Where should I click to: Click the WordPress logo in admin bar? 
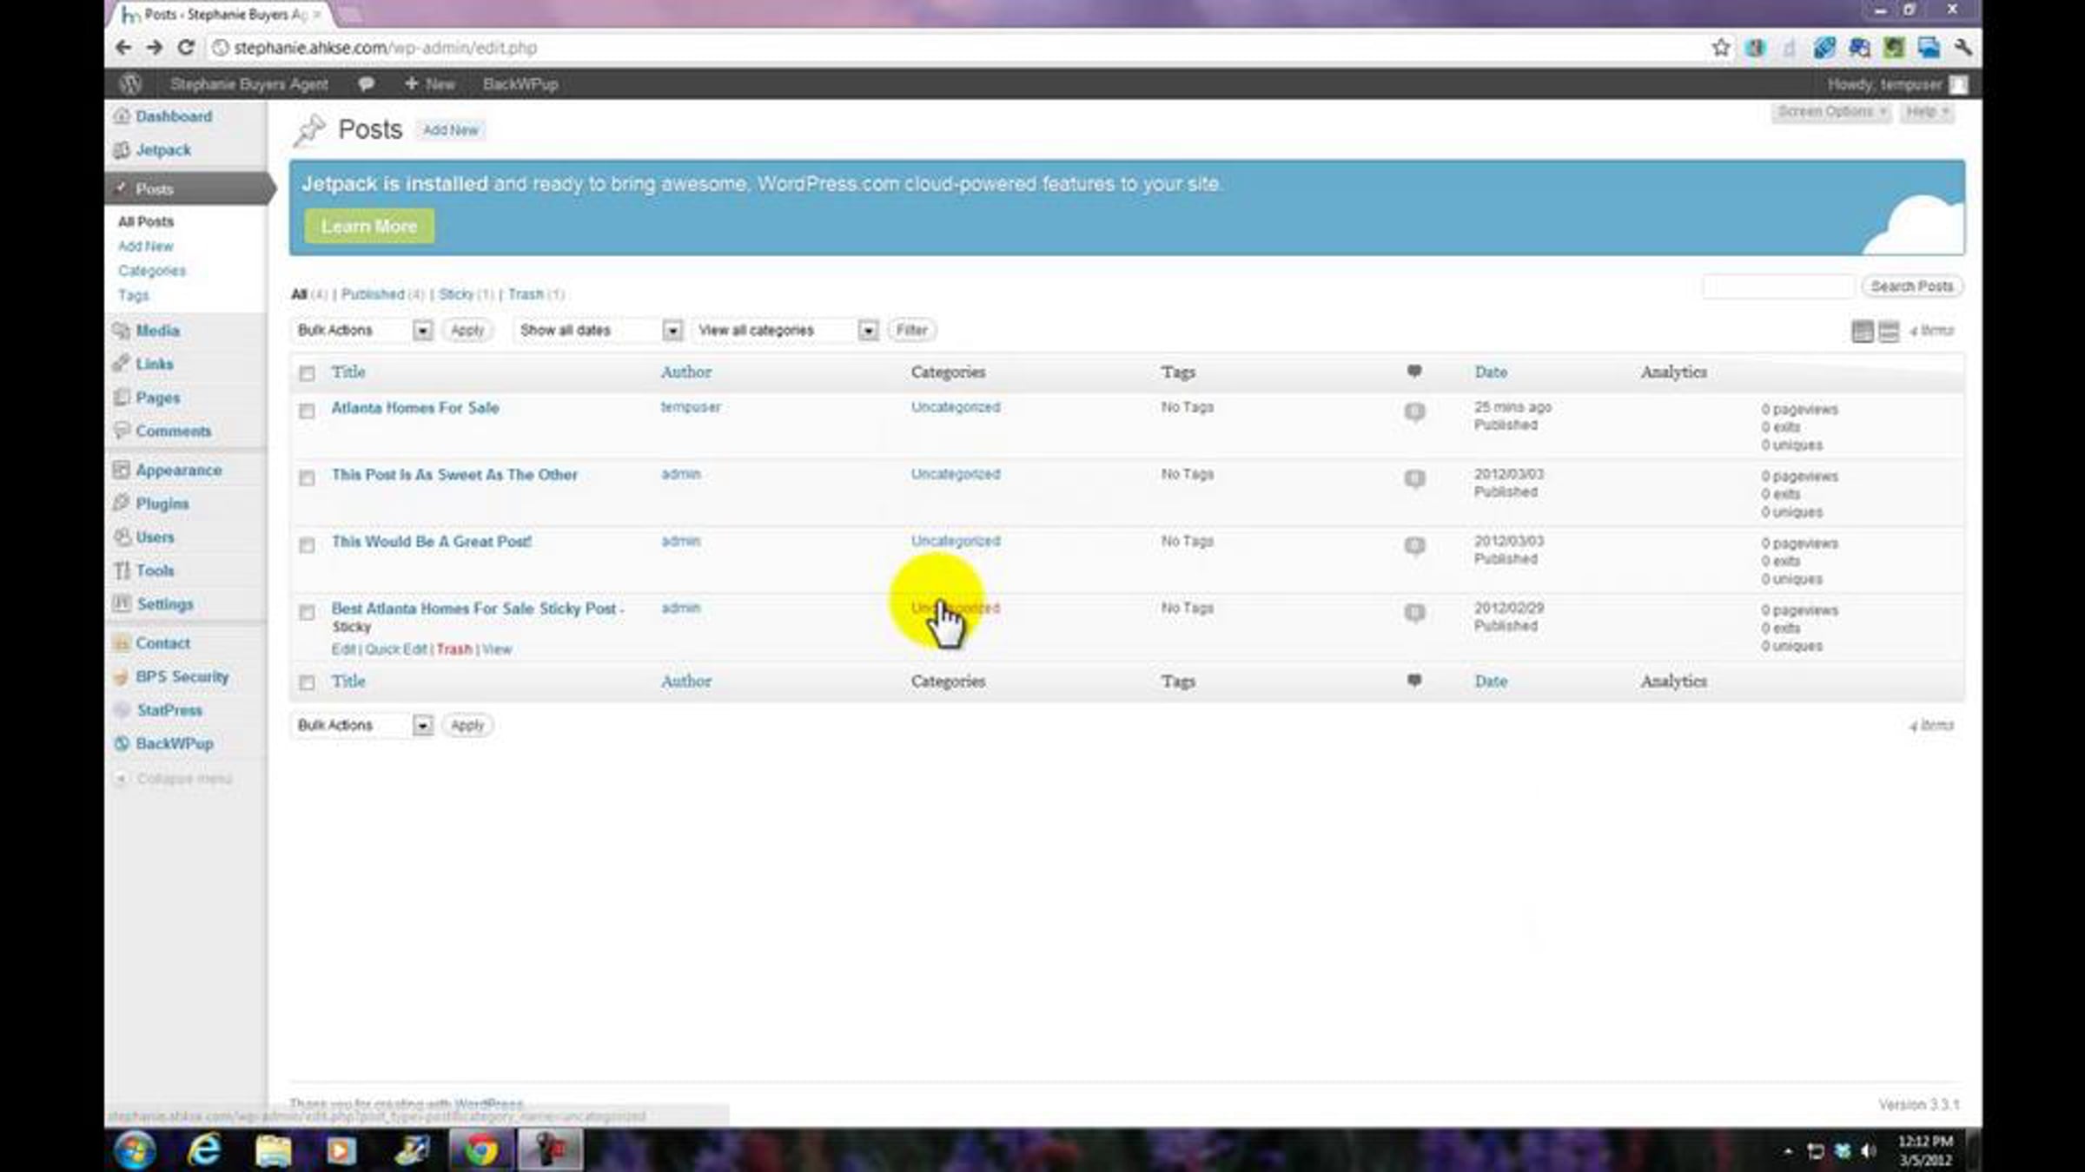click(130, 84)
